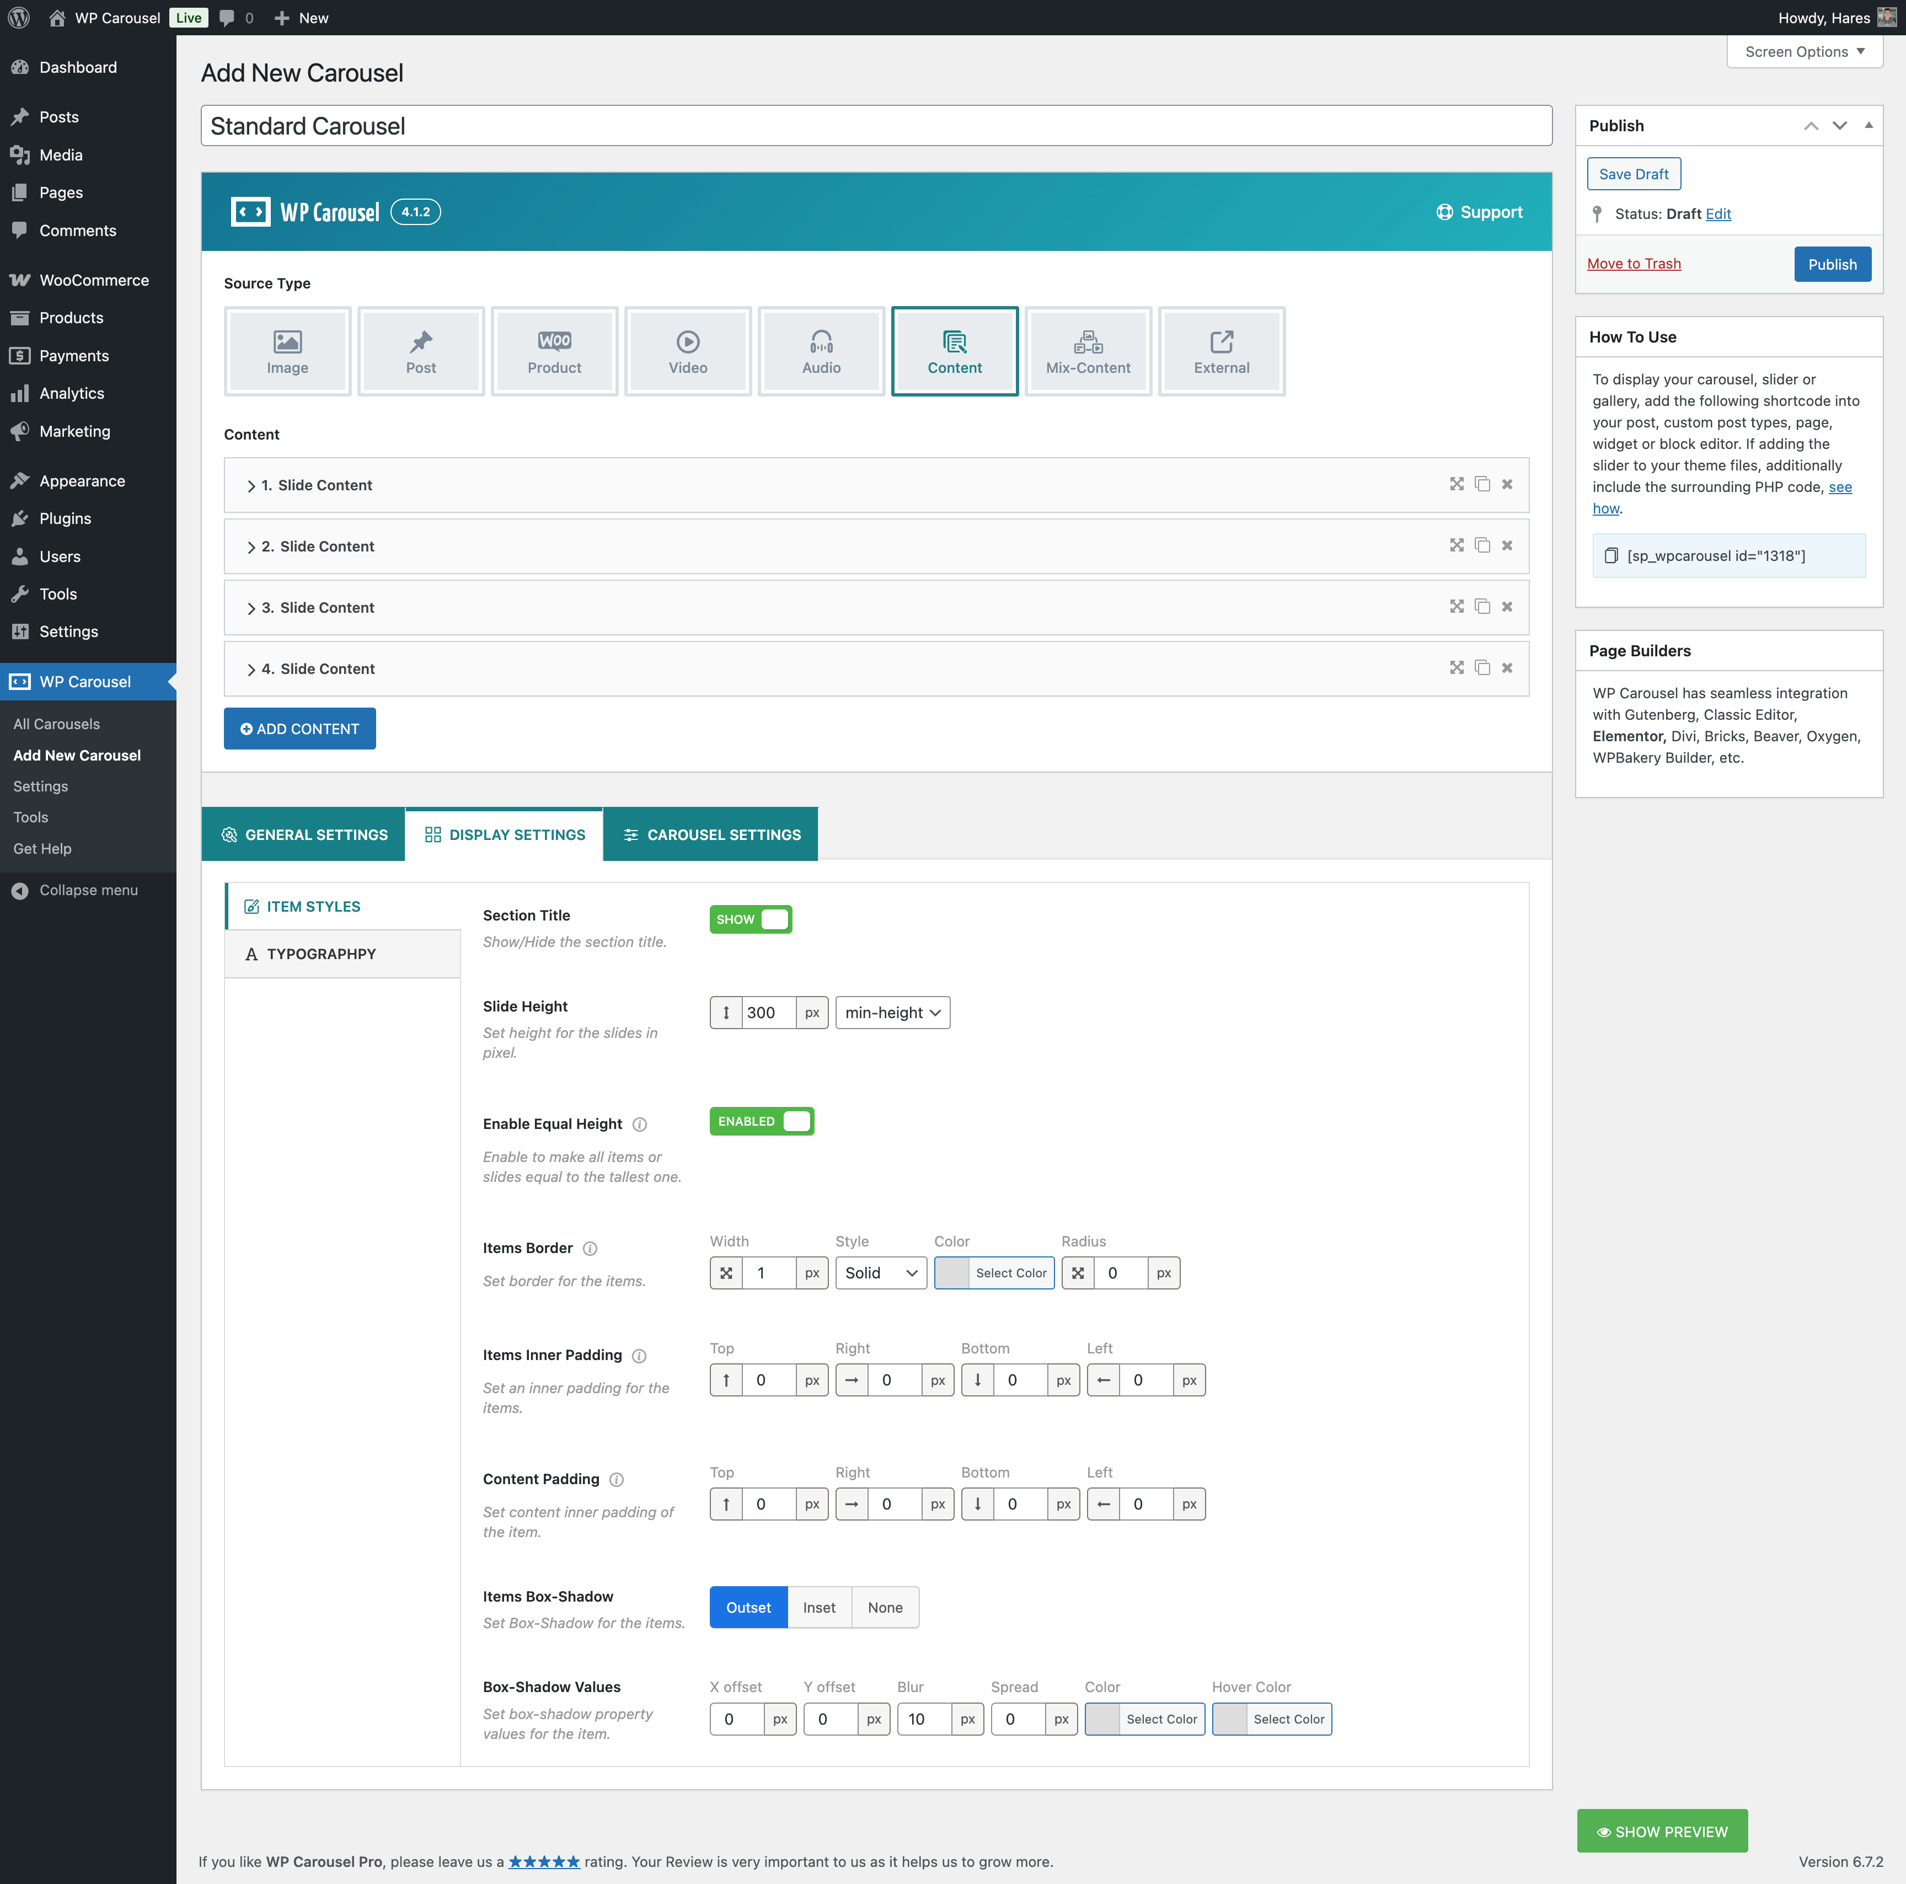The height and width of the screenshot is (1884, 1906).
Task: Click the blue Publish button
Action: (x=1832, y=264)
